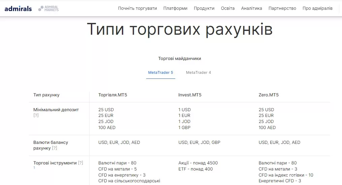Click Акції - понад 4500 text
The height and width of the screenshot is (185, 342).
point(198,163)
